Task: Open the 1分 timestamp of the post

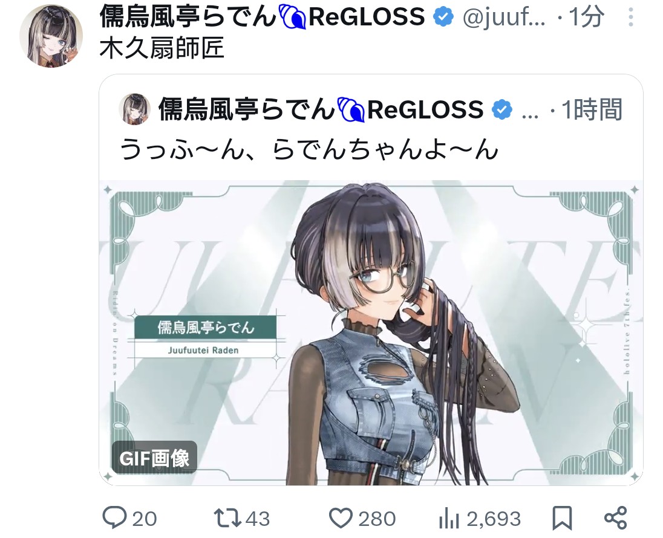Action: (x=586, y=18)
